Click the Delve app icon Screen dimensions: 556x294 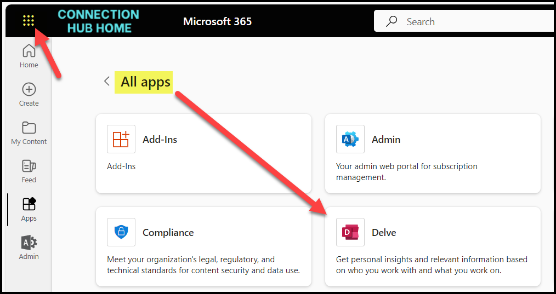pyautogui.click(x=350, y=233)
